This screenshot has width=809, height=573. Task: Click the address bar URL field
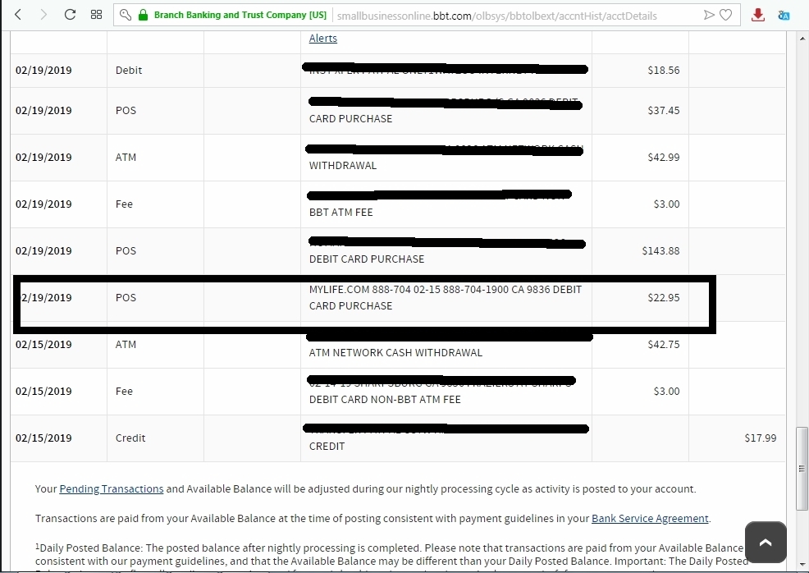(516, 16)
